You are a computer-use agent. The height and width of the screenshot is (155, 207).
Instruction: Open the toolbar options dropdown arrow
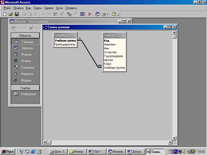(118, 15)
